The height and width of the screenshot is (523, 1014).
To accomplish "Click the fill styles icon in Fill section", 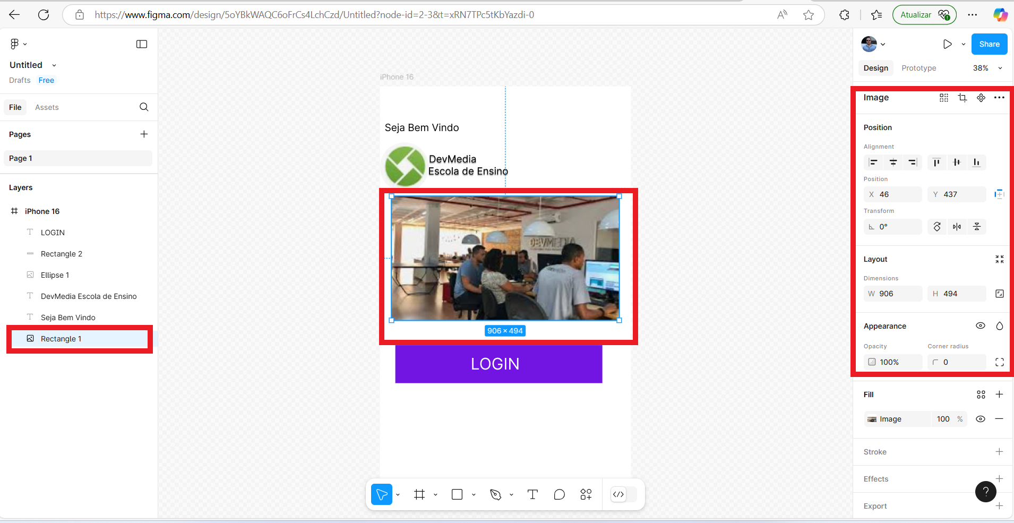I will (981, 395).
